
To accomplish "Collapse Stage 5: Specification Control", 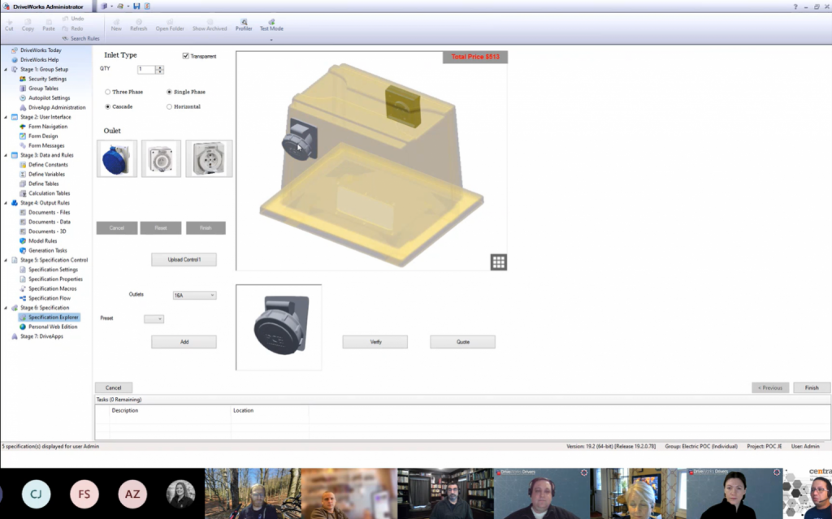I will click(6, 261).
